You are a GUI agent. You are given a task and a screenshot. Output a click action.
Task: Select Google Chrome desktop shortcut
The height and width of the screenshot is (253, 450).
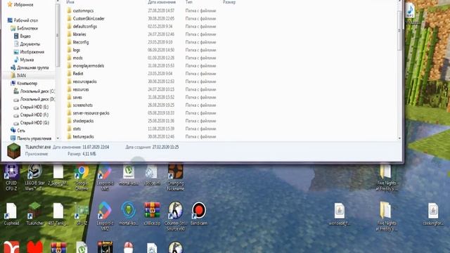82,177
